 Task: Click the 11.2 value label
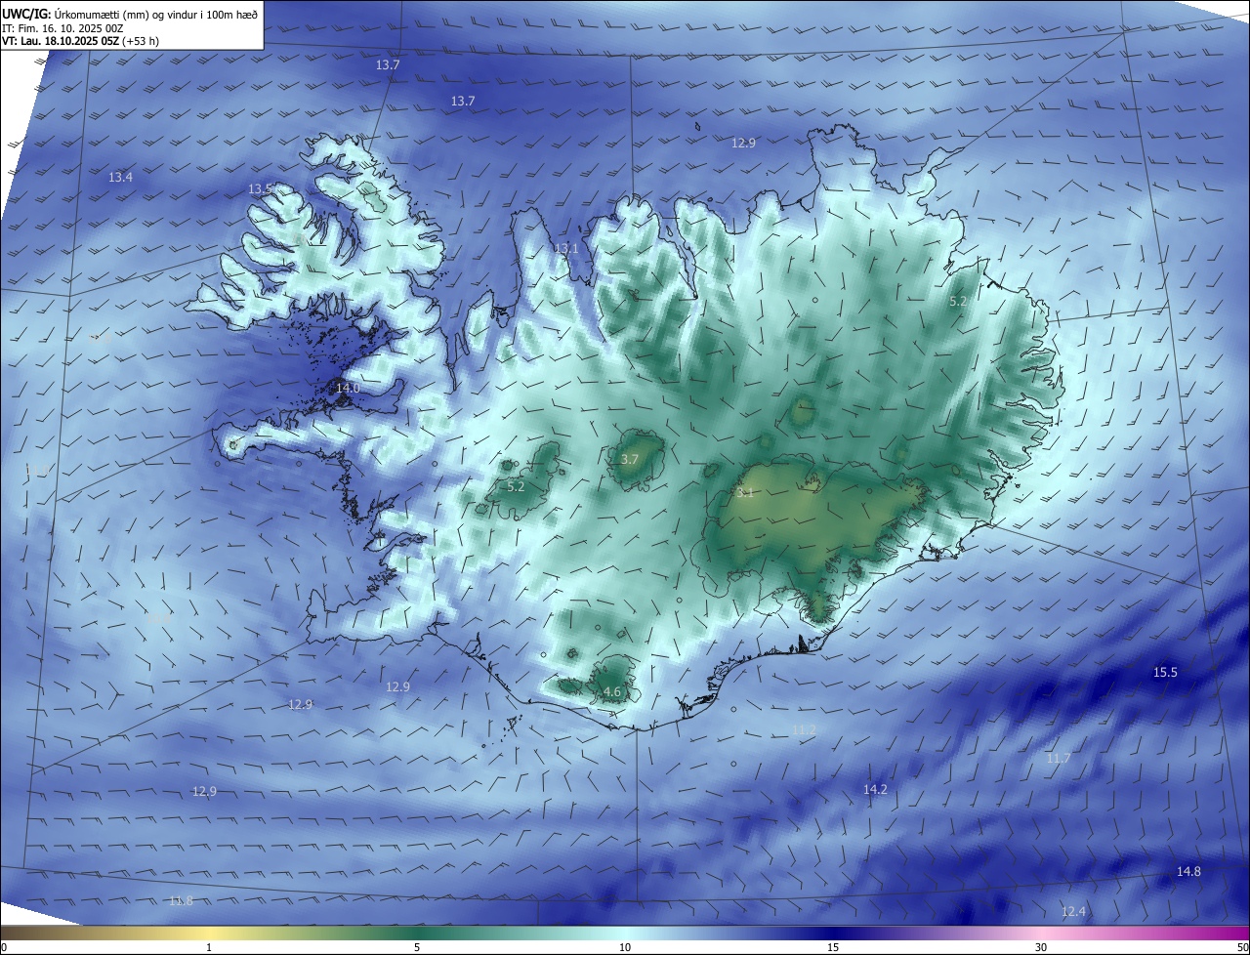pos(804,730)
